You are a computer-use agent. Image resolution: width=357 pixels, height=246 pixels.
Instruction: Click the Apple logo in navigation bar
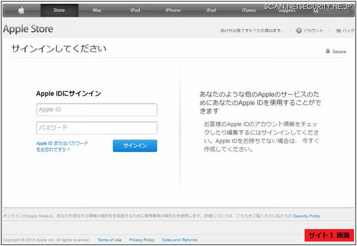click(x=21, y=10)
